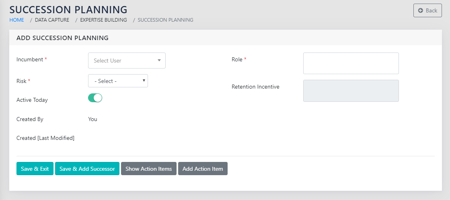Screen dimensions: 450x200
Task: Click the Add Action Item button
Action: 203,169
